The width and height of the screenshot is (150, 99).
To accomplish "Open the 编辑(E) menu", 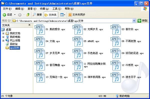I will tap(19, 9).
